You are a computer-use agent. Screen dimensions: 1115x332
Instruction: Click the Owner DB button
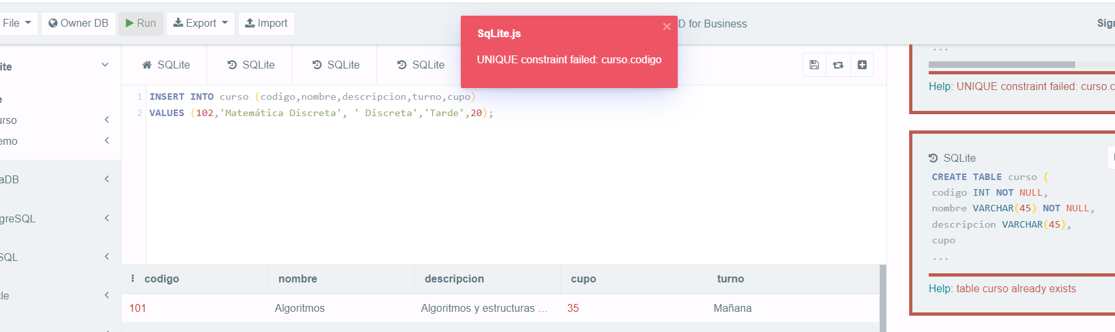tap(78, 23)
